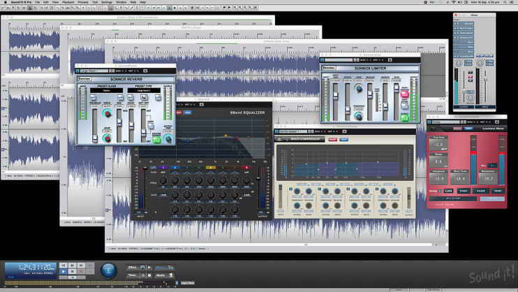Click the Sonnox logo in the Limiter plugin
518x292 pixels.
click(328, 68)
